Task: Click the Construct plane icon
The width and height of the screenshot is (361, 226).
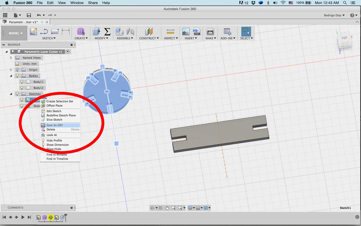Action: point(149,32)
